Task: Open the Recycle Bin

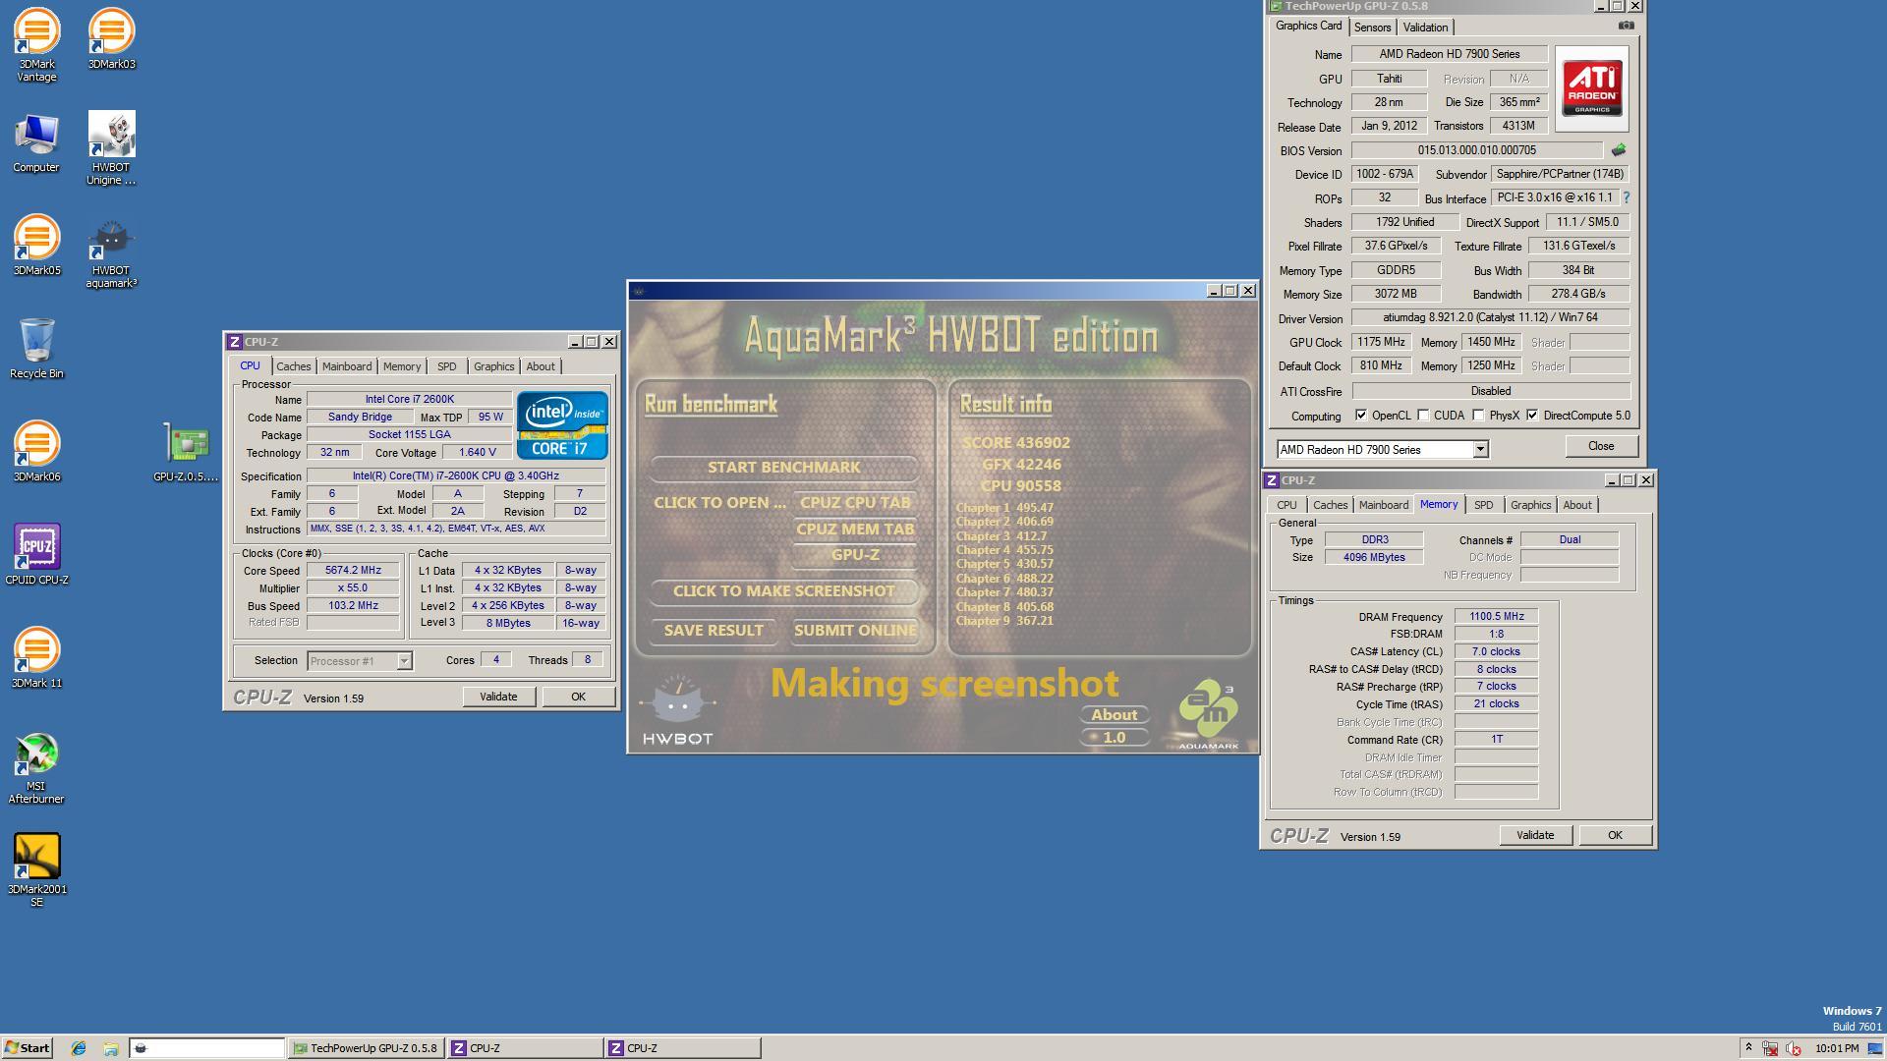Action: click(36, 348)
